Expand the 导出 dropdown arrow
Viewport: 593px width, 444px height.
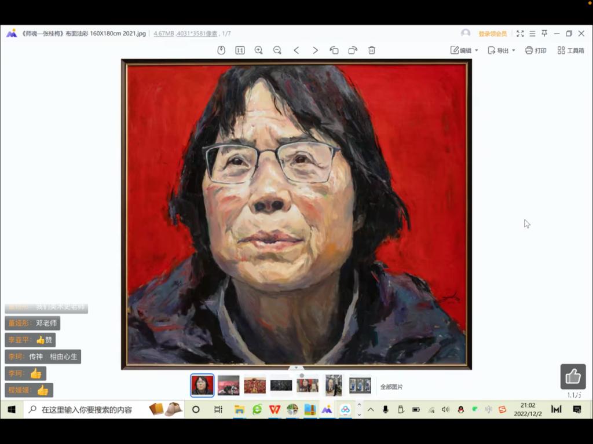(x=514, y=50)
